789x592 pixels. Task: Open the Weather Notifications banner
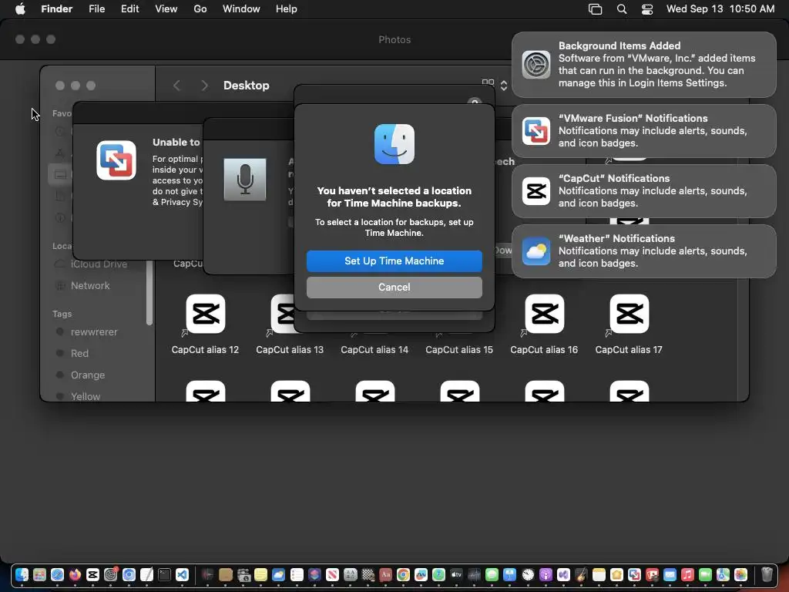(643, 251)
